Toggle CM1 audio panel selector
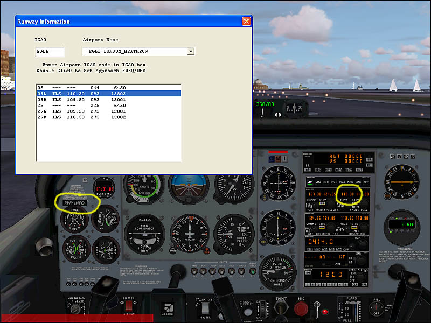 pos(310,182)
